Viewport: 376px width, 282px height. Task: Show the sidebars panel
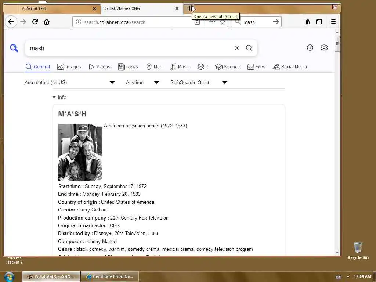coord(319,22)
